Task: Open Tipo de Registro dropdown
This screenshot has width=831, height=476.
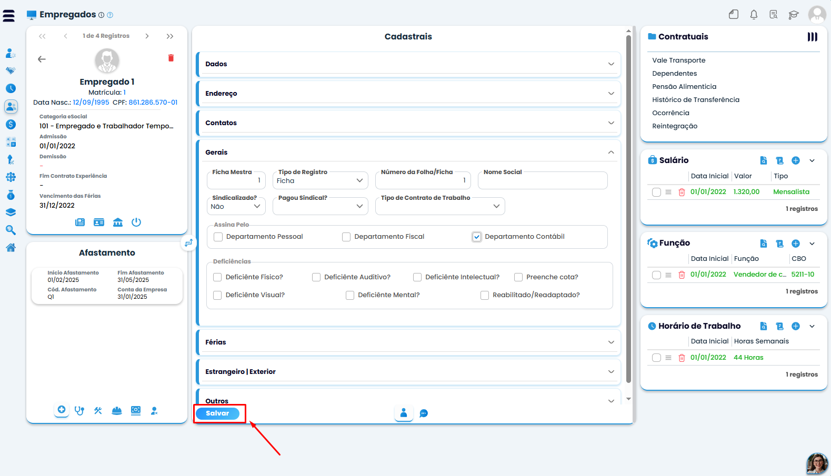Action: tap(321, 180)
